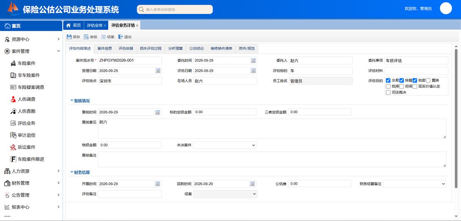Open calendar picker for 复核时间
This screenshot has width=461, height=221.
[158, 112]
